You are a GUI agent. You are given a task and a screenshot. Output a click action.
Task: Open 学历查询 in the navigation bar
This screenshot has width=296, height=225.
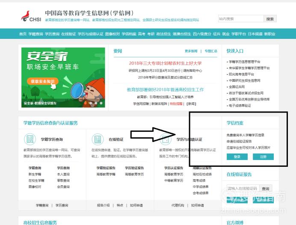coord(52,34)
